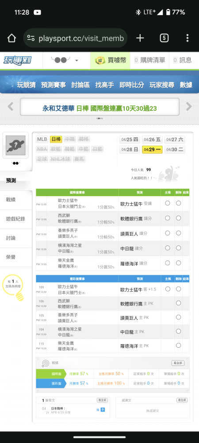
Task: Click the user avatar question-mark picture
Action: pyautogui.click(x=15, y=145)
